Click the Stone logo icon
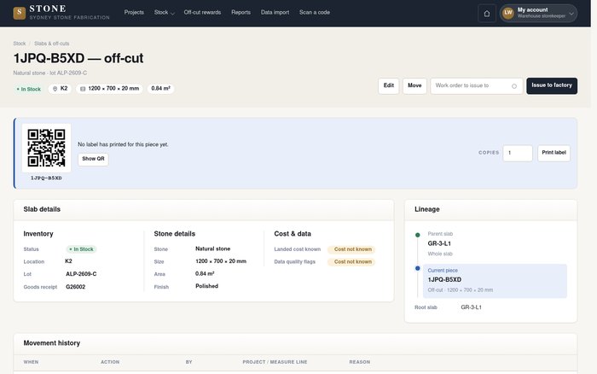Image resolution: width=597 pixels, height=374 pixels. tap(20, 13)
